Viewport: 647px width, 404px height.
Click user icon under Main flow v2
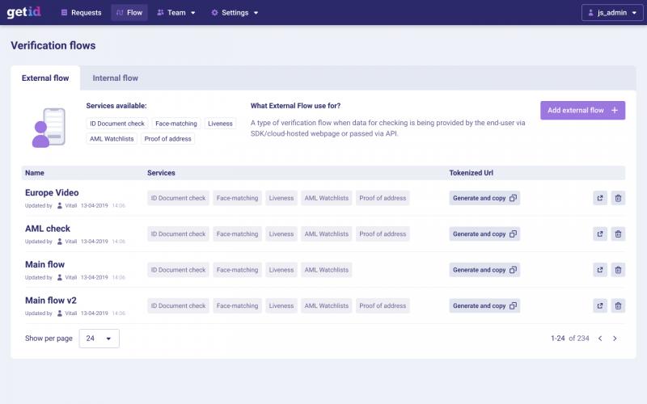pos(60,314)
